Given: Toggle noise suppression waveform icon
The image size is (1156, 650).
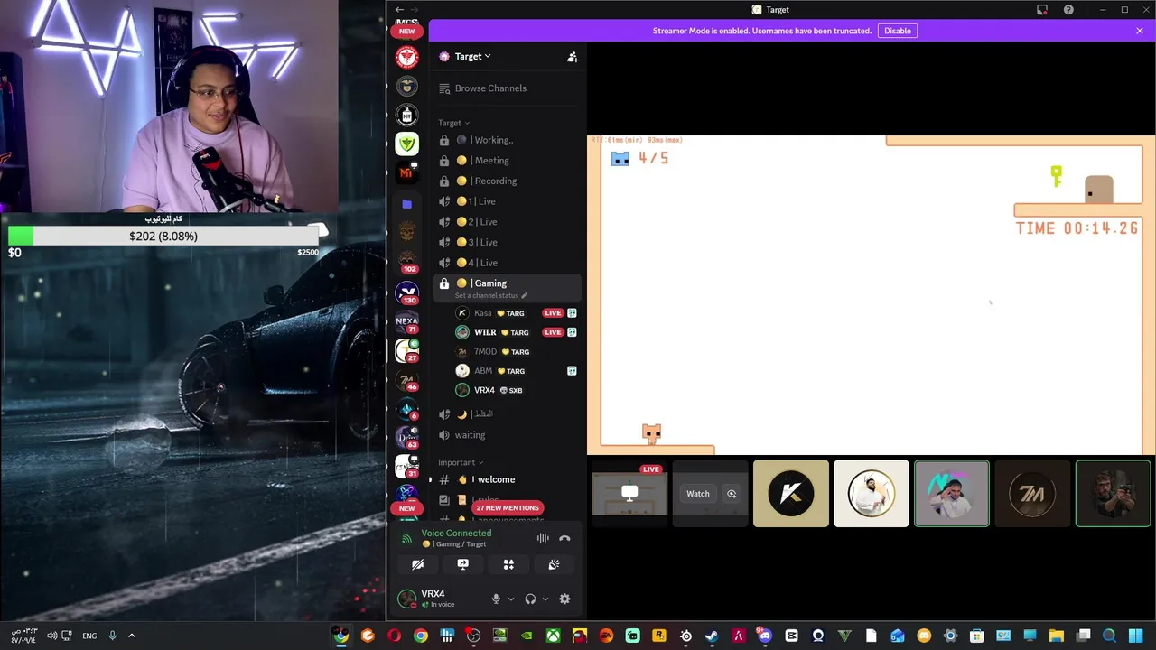Looking at the screenshot, I should tap(543, 538).
